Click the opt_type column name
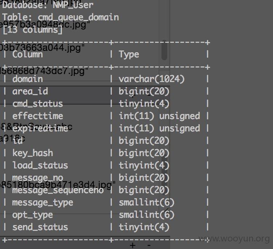The image size is (273, 249). point(32,215)
